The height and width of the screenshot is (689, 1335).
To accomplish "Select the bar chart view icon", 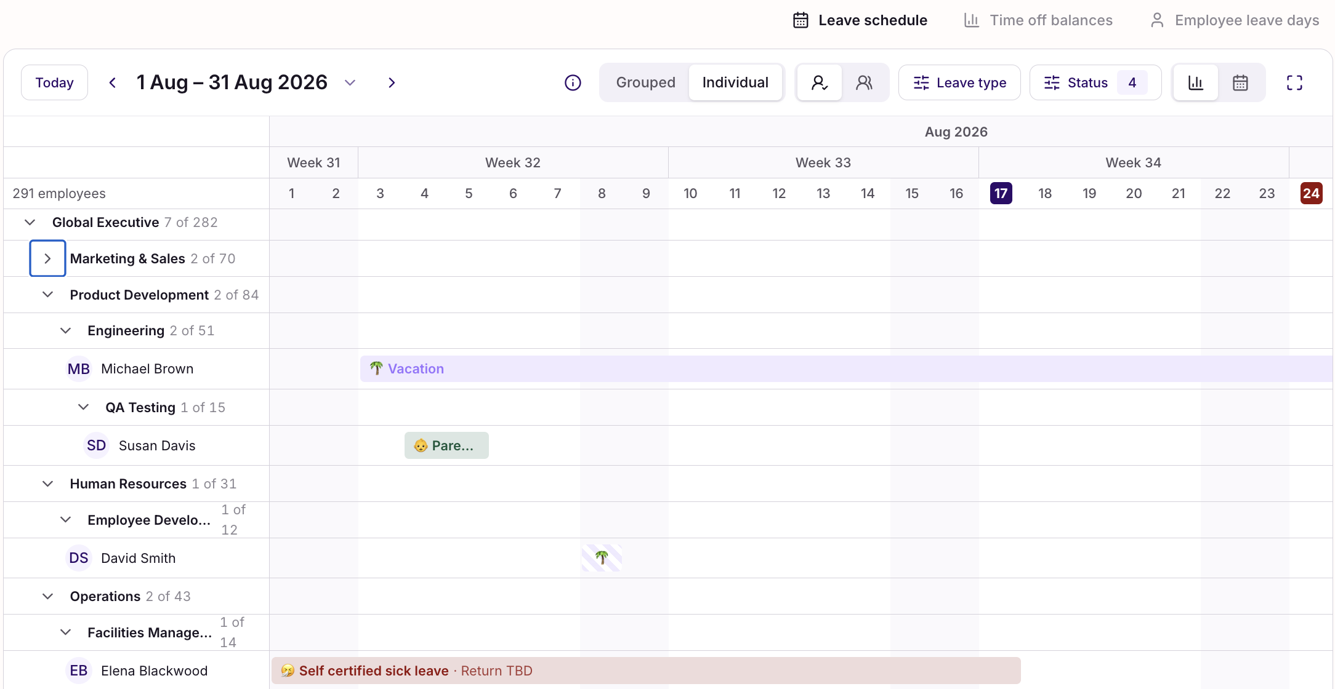I will pos(1195,82).
